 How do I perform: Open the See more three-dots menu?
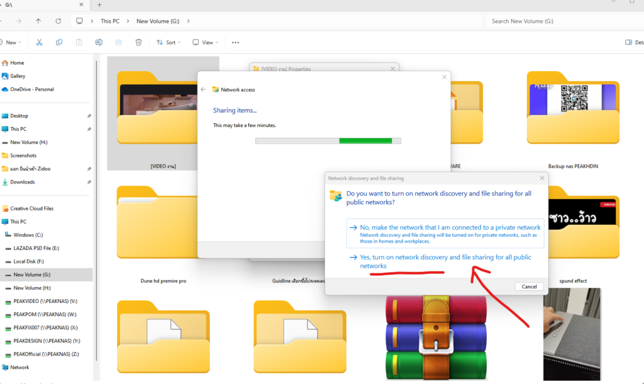235,42
